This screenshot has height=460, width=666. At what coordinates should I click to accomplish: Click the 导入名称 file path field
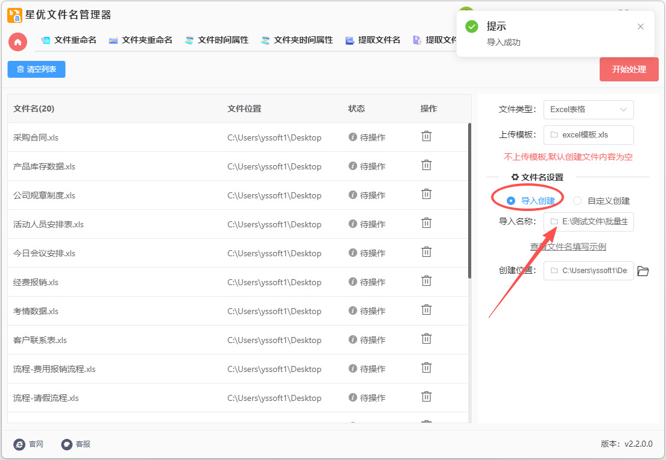589,221
